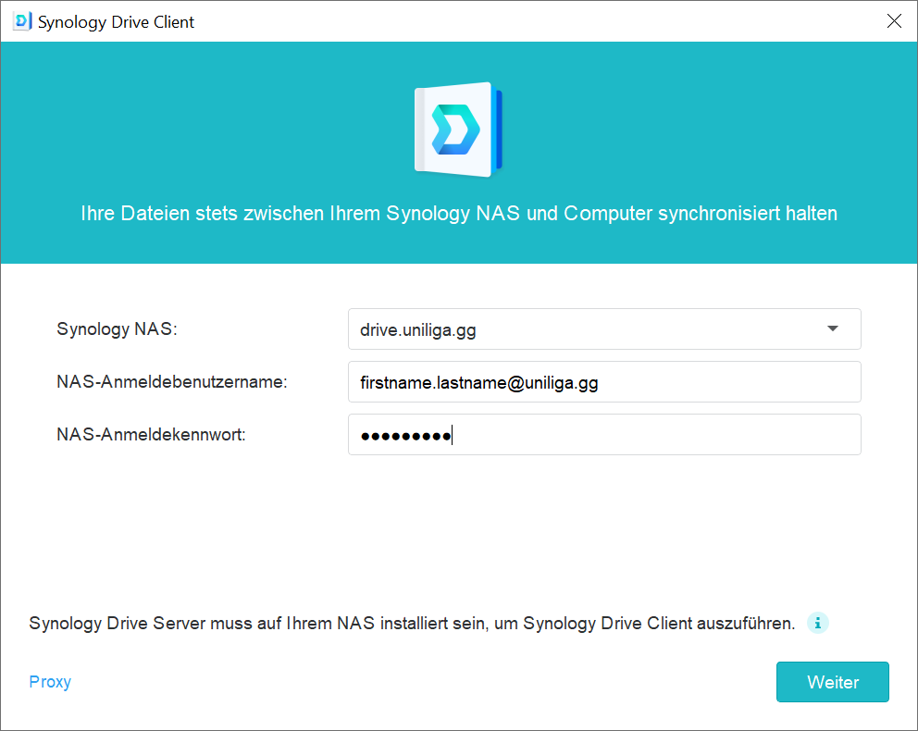Click the "NAS-Anmeldebenutzername:" label
This screenshot has width=918, height=731.
[x=171, y=382]
